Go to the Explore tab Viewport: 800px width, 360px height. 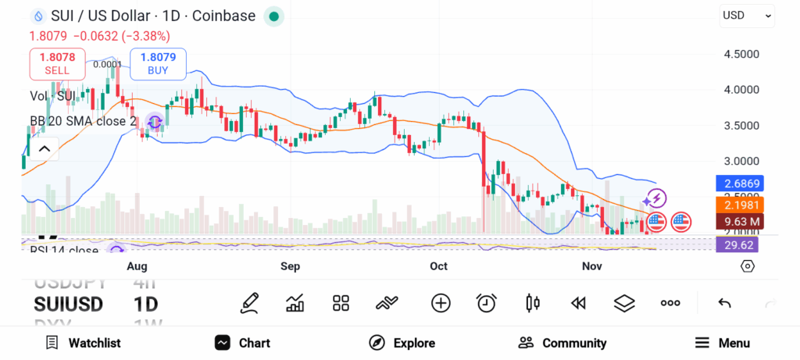(402, 343)
